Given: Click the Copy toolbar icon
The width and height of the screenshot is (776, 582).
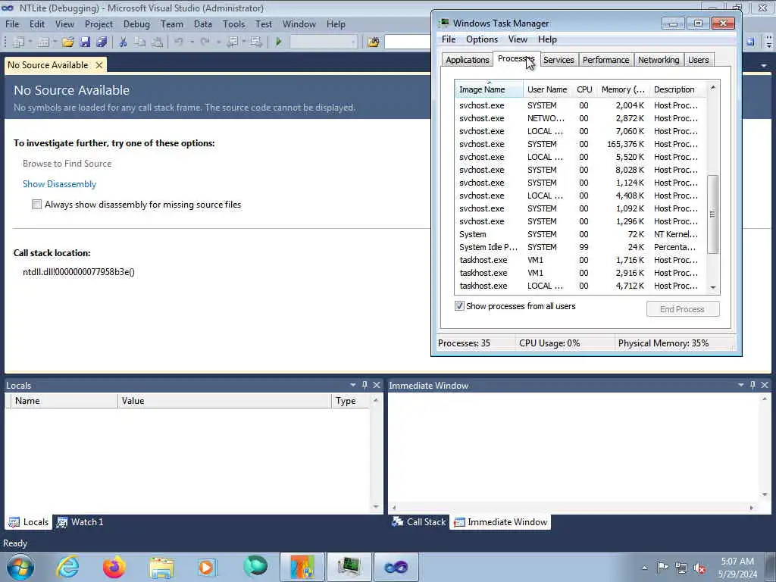Looking at the screenshot, I should 140,42.
